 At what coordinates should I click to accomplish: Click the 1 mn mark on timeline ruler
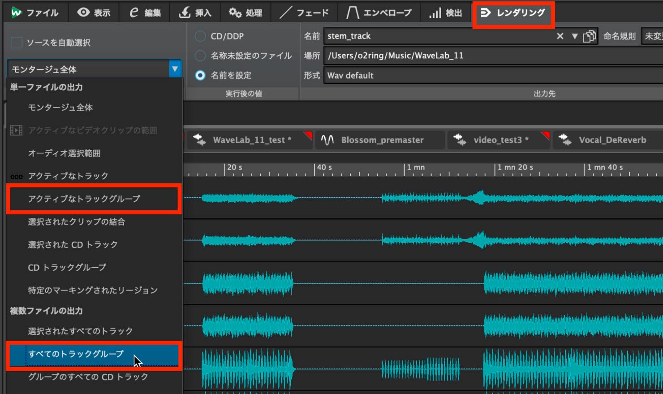click(x=416, y=167)
